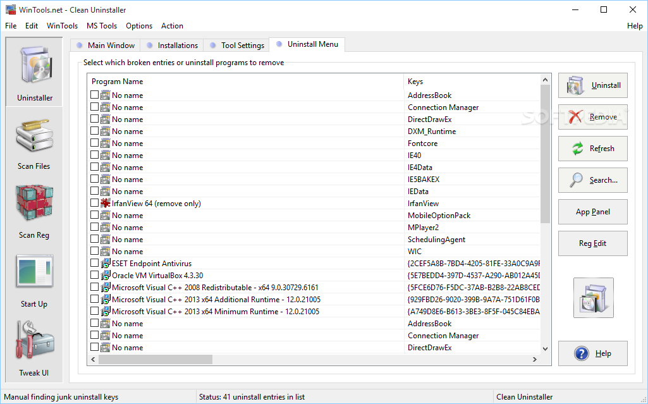Select the 'Oracle VM VirtualBox 4.3.30' row text
648x404 pixels.
pyautogui.click(x=157, y=275)
